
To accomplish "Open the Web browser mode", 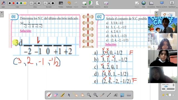I will 144,4.
